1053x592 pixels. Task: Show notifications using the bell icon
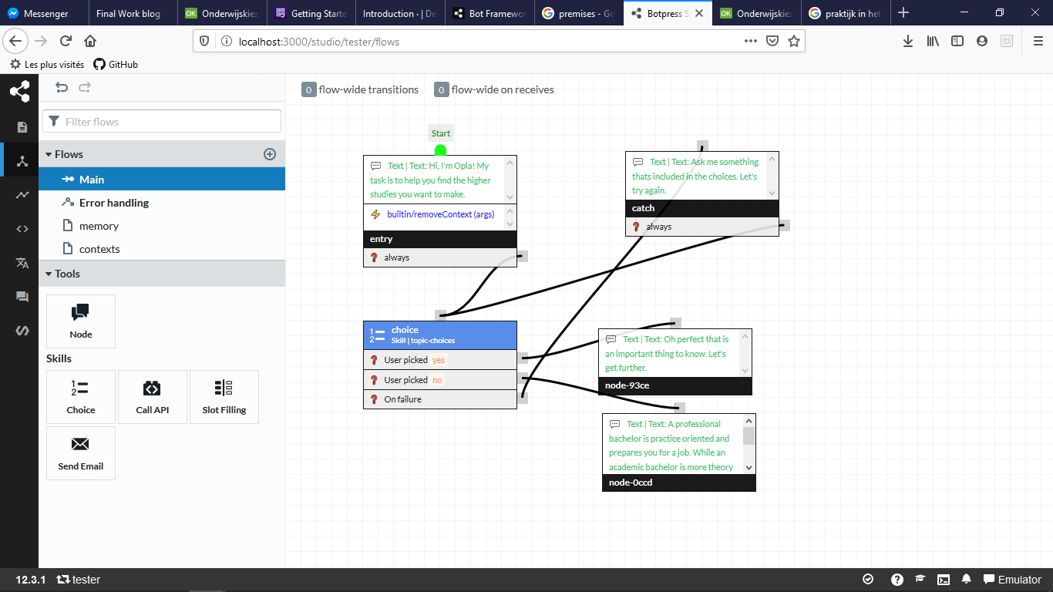[967, 579]
